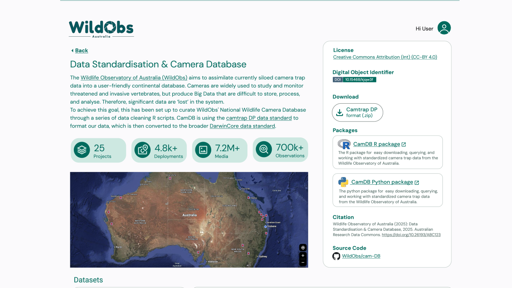512x288 pixels.
Task: Open CamDB Python package link
Action: (x=382, y=182)
